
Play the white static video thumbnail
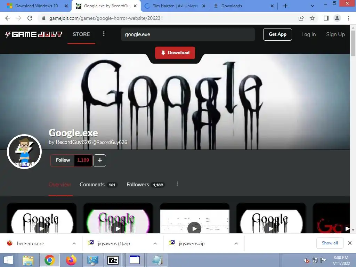pyautogui.click(x=194, y=228)
